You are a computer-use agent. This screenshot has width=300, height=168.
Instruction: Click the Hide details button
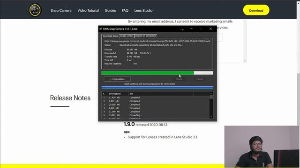coord(117,79)
